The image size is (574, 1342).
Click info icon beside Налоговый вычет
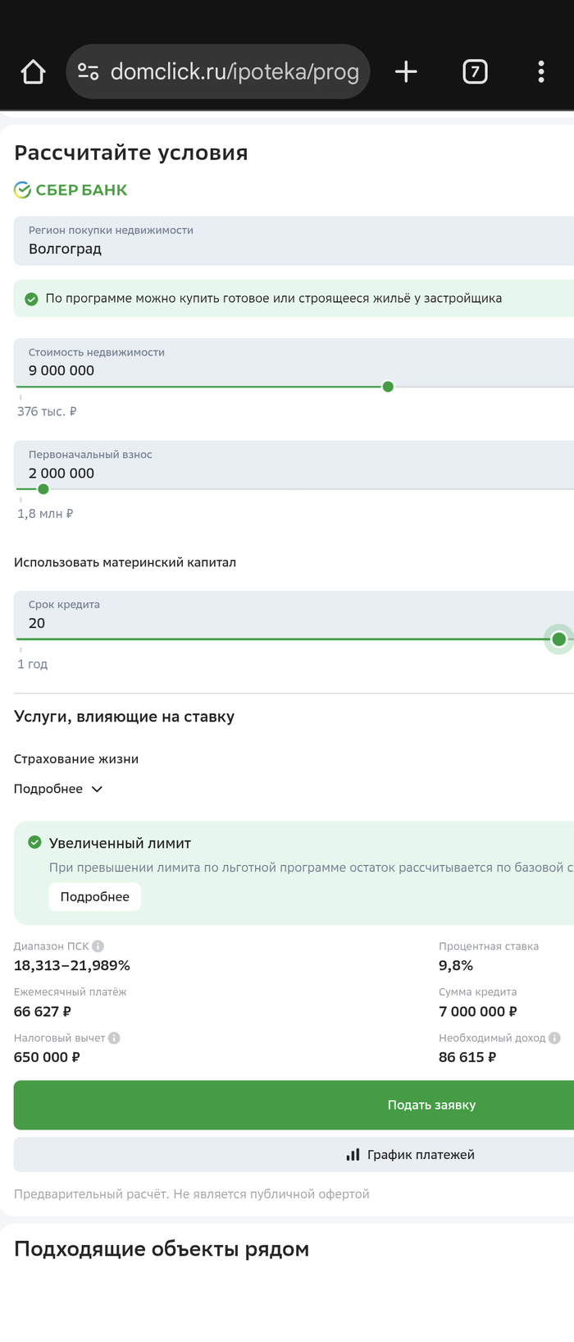pos(114,1038)
